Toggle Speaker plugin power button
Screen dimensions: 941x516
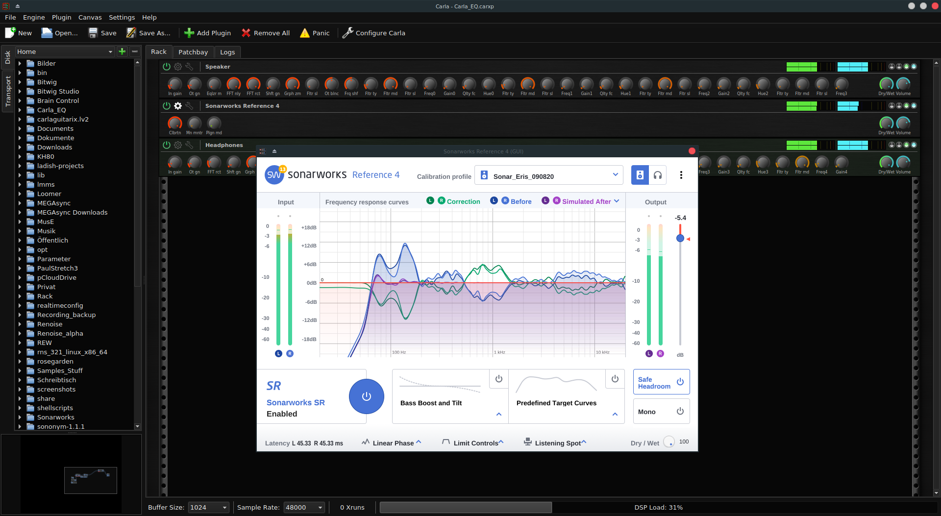pyautogui.click(x=167, y=67)
